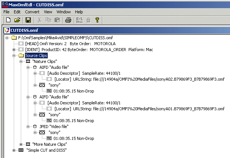Viewport: 230px width, 158px height.
Task: Collapse the first AIFD "Audio file" node
Action: pos(28,67)
